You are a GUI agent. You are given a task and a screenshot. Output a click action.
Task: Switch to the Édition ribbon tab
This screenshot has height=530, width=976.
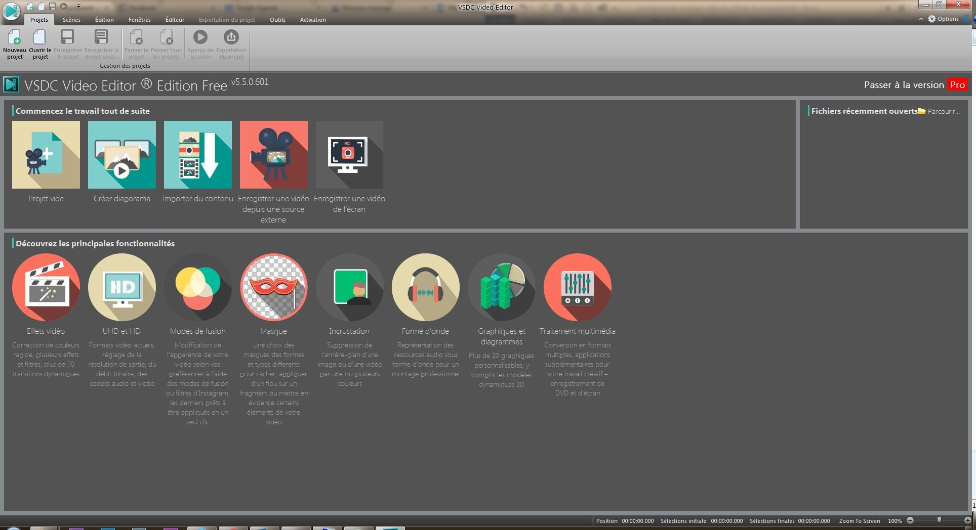pyautogui.click(x=104, y=20)
